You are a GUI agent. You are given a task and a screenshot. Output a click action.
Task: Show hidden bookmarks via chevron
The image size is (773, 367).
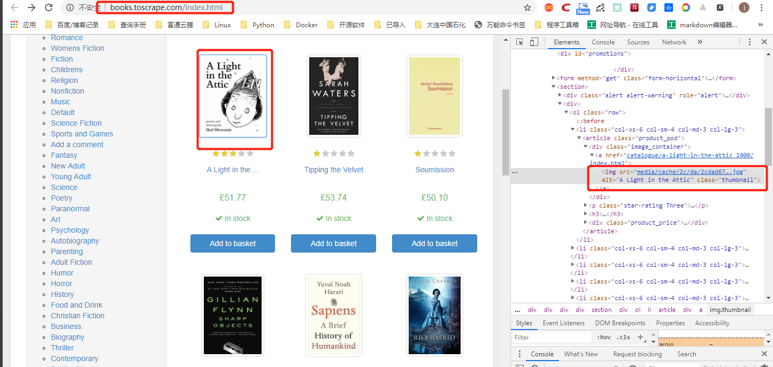coord(761,25)
